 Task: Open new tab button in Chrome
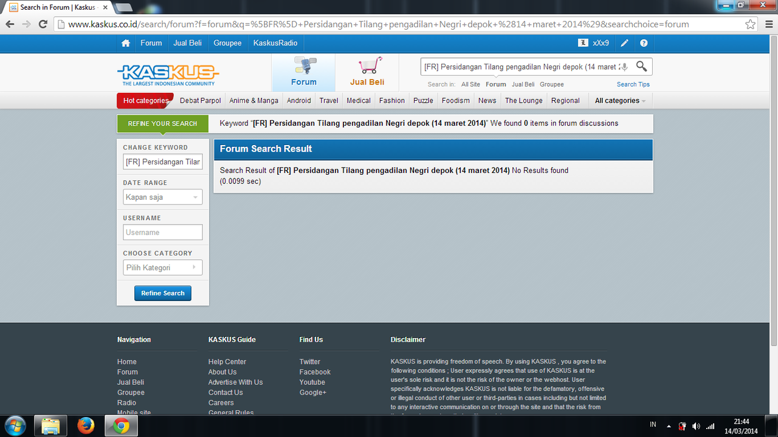(x=123, y=7)
